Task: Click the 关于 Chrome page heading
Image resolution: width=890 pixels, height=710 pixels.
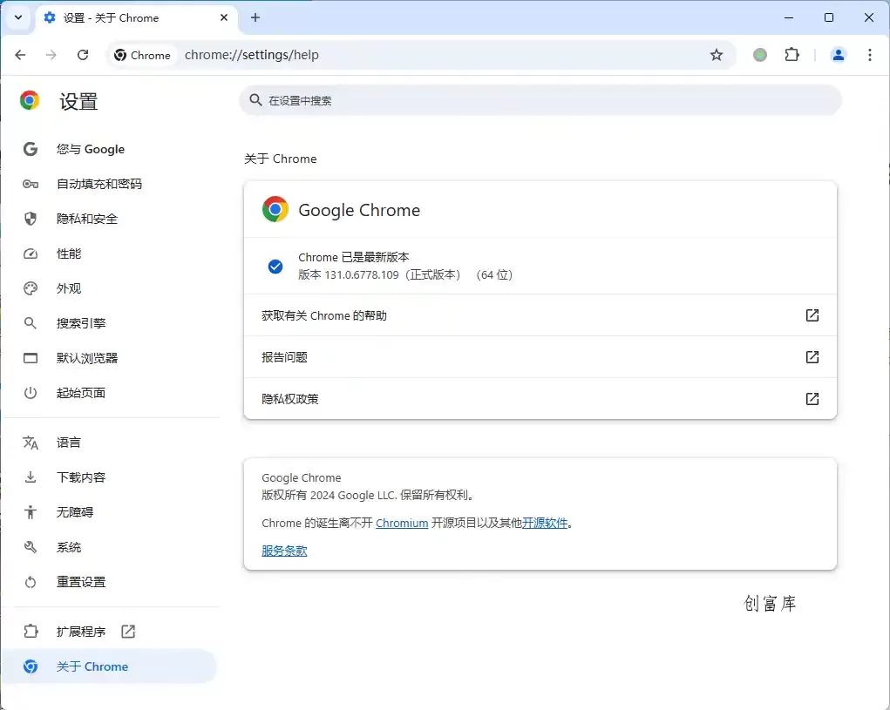Action: (x=281, y=159)
